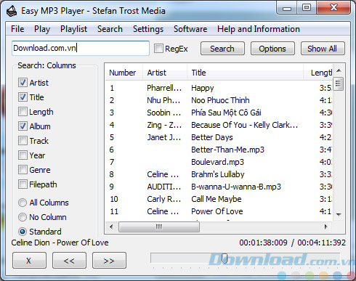Viewport: 356px width, 281px height.
Task: Click the elapsed time 00:01:38:009
Action: click(263, 243)
